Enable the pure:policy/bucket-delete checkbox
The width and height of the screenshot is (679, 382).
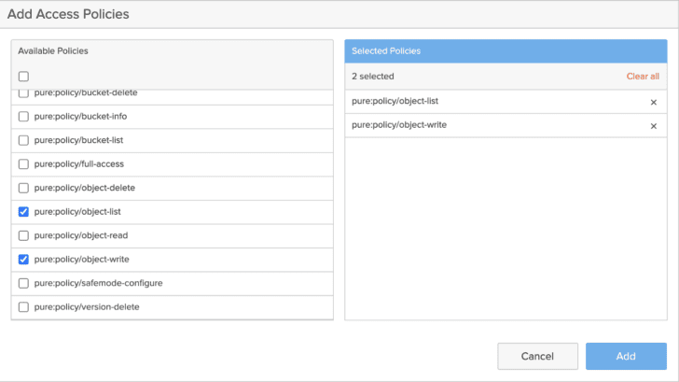click(23, 94)
